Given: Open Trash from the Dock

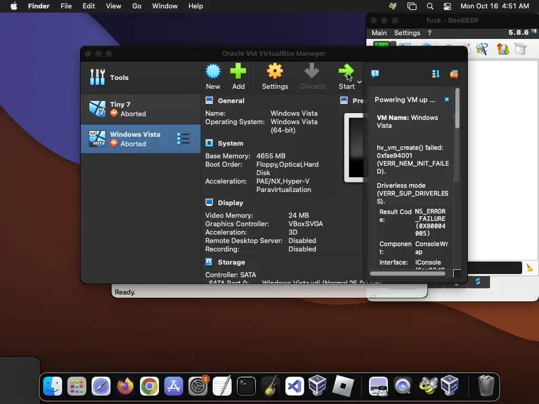Looking at the screenshot, I should pyautogui.click(x=486, y=386).
